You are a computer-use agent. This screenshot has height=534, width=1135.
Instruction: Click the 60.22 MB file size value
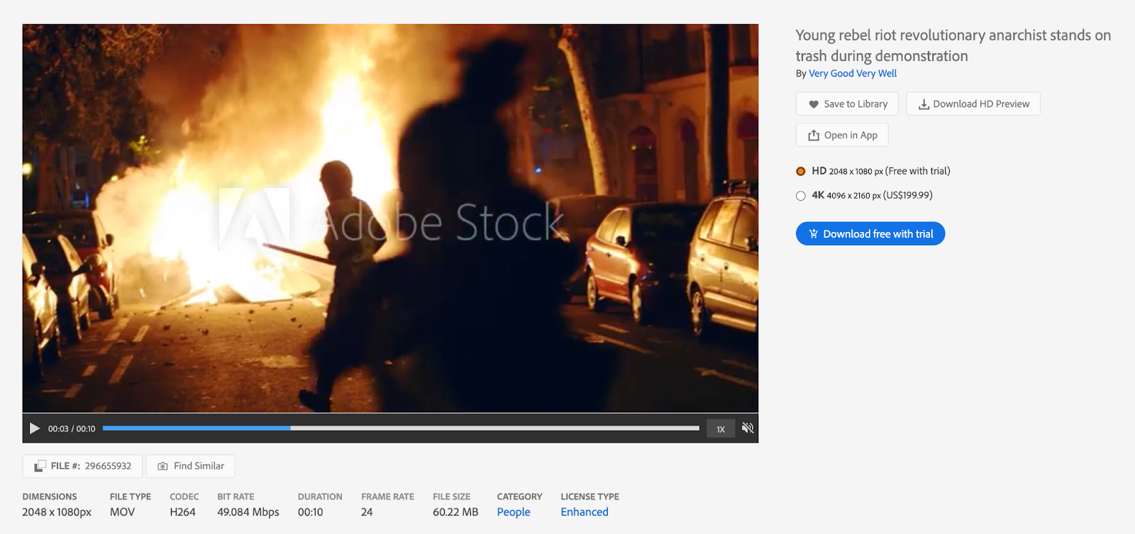455,512
